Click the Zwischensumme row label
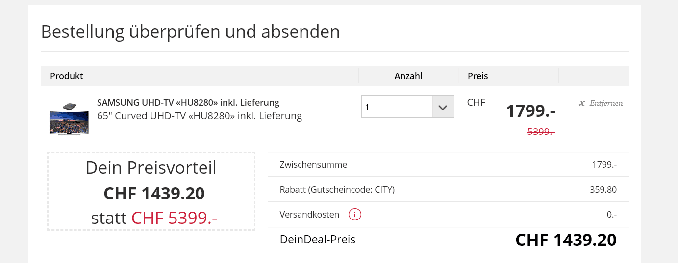 click(x=313, y=165)
